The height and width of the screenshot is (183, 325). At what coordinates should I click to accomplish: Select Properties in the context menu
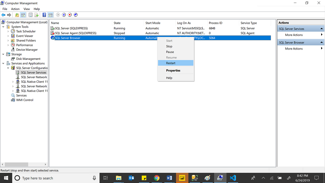point(173,70)
